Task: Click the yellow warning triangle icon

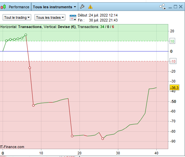Action: coord(90,7)
